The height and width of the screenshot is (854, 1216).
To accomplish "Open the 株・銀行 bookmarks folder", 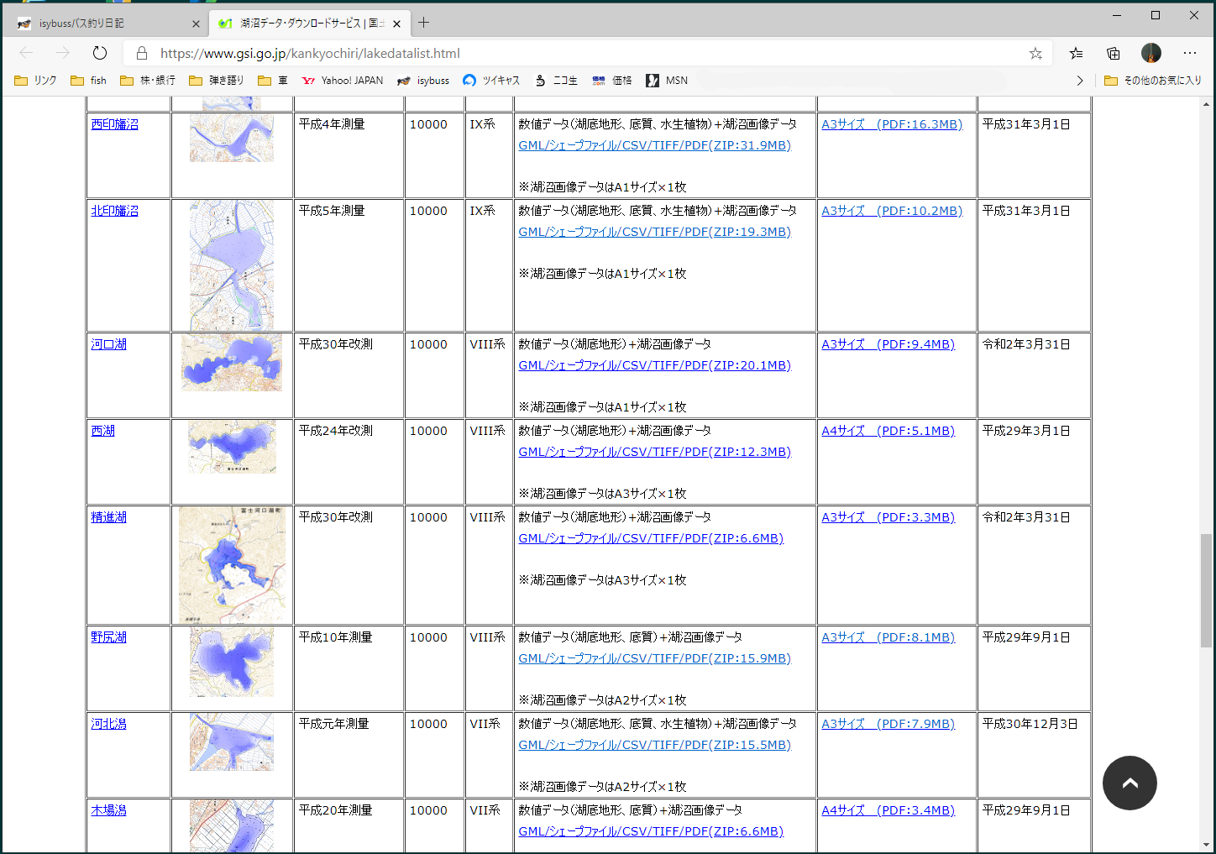I will (x=148, y=81).
